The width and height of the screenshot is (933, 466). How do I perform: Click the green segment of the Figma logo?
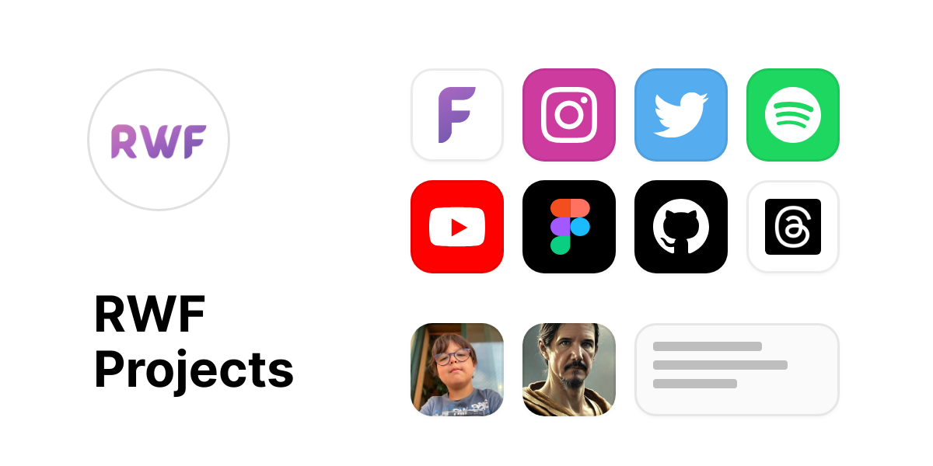click(560, 245)
